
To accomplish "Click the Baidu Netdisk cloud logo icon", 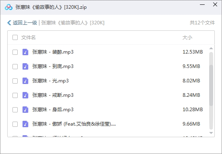I will [8, 7].
